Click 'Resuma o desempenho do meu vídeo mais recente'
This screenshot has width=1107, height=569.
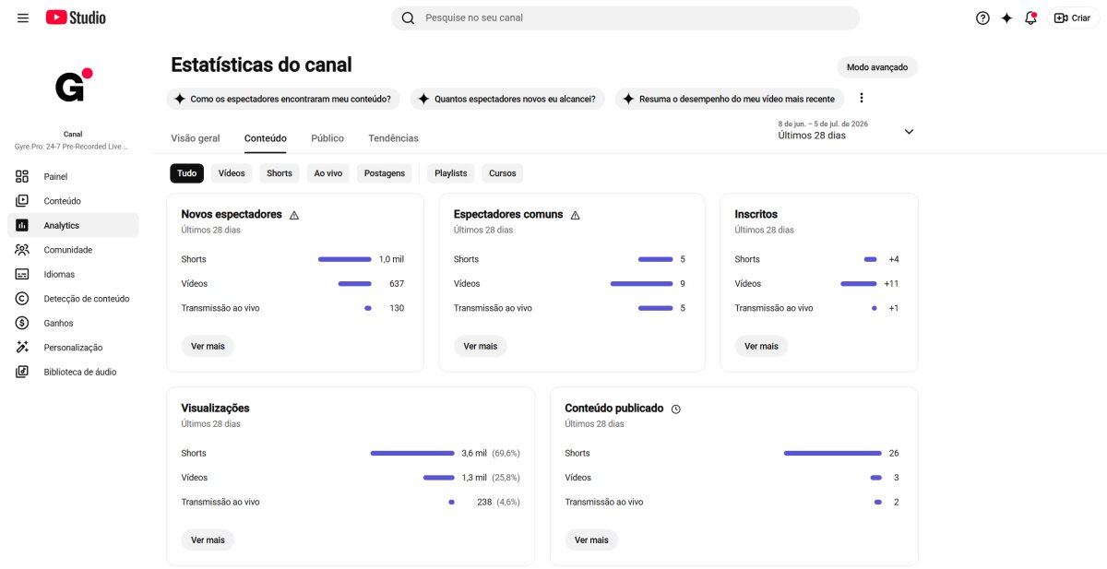[x=730, y=99]
